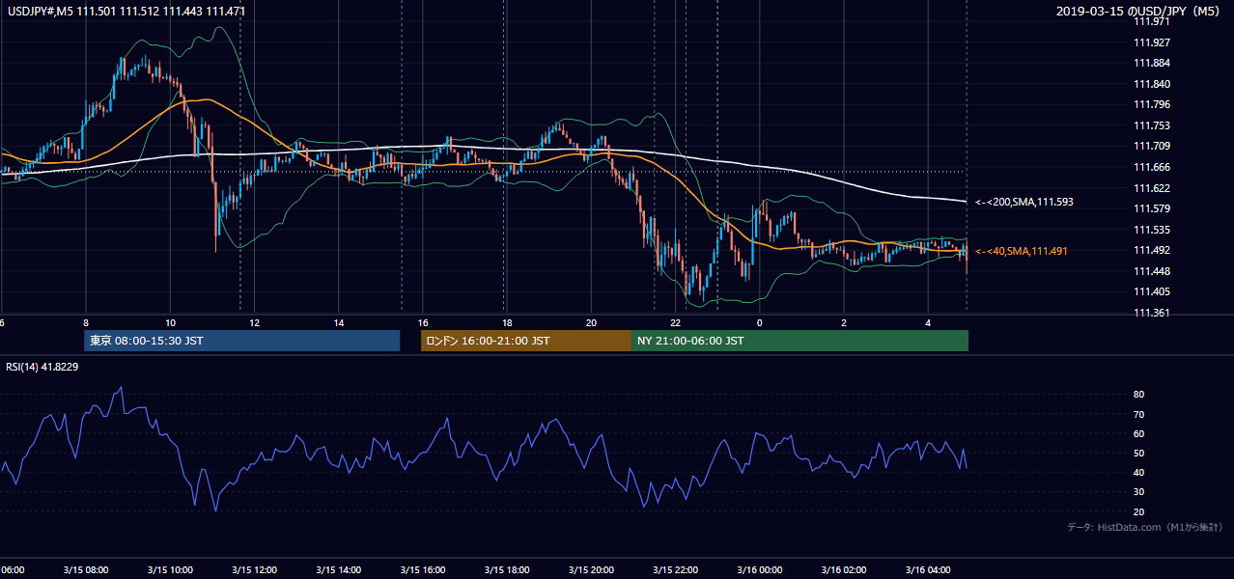This screenshot has width=1234, height=579.
Task: Click price axis value 111.753
Action: pyautogui.click(x=1152, y=125)
